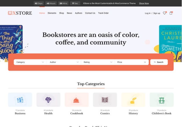Choose the Comics category icon
Screen dimensions: 182x127
(x=105, y=100)
